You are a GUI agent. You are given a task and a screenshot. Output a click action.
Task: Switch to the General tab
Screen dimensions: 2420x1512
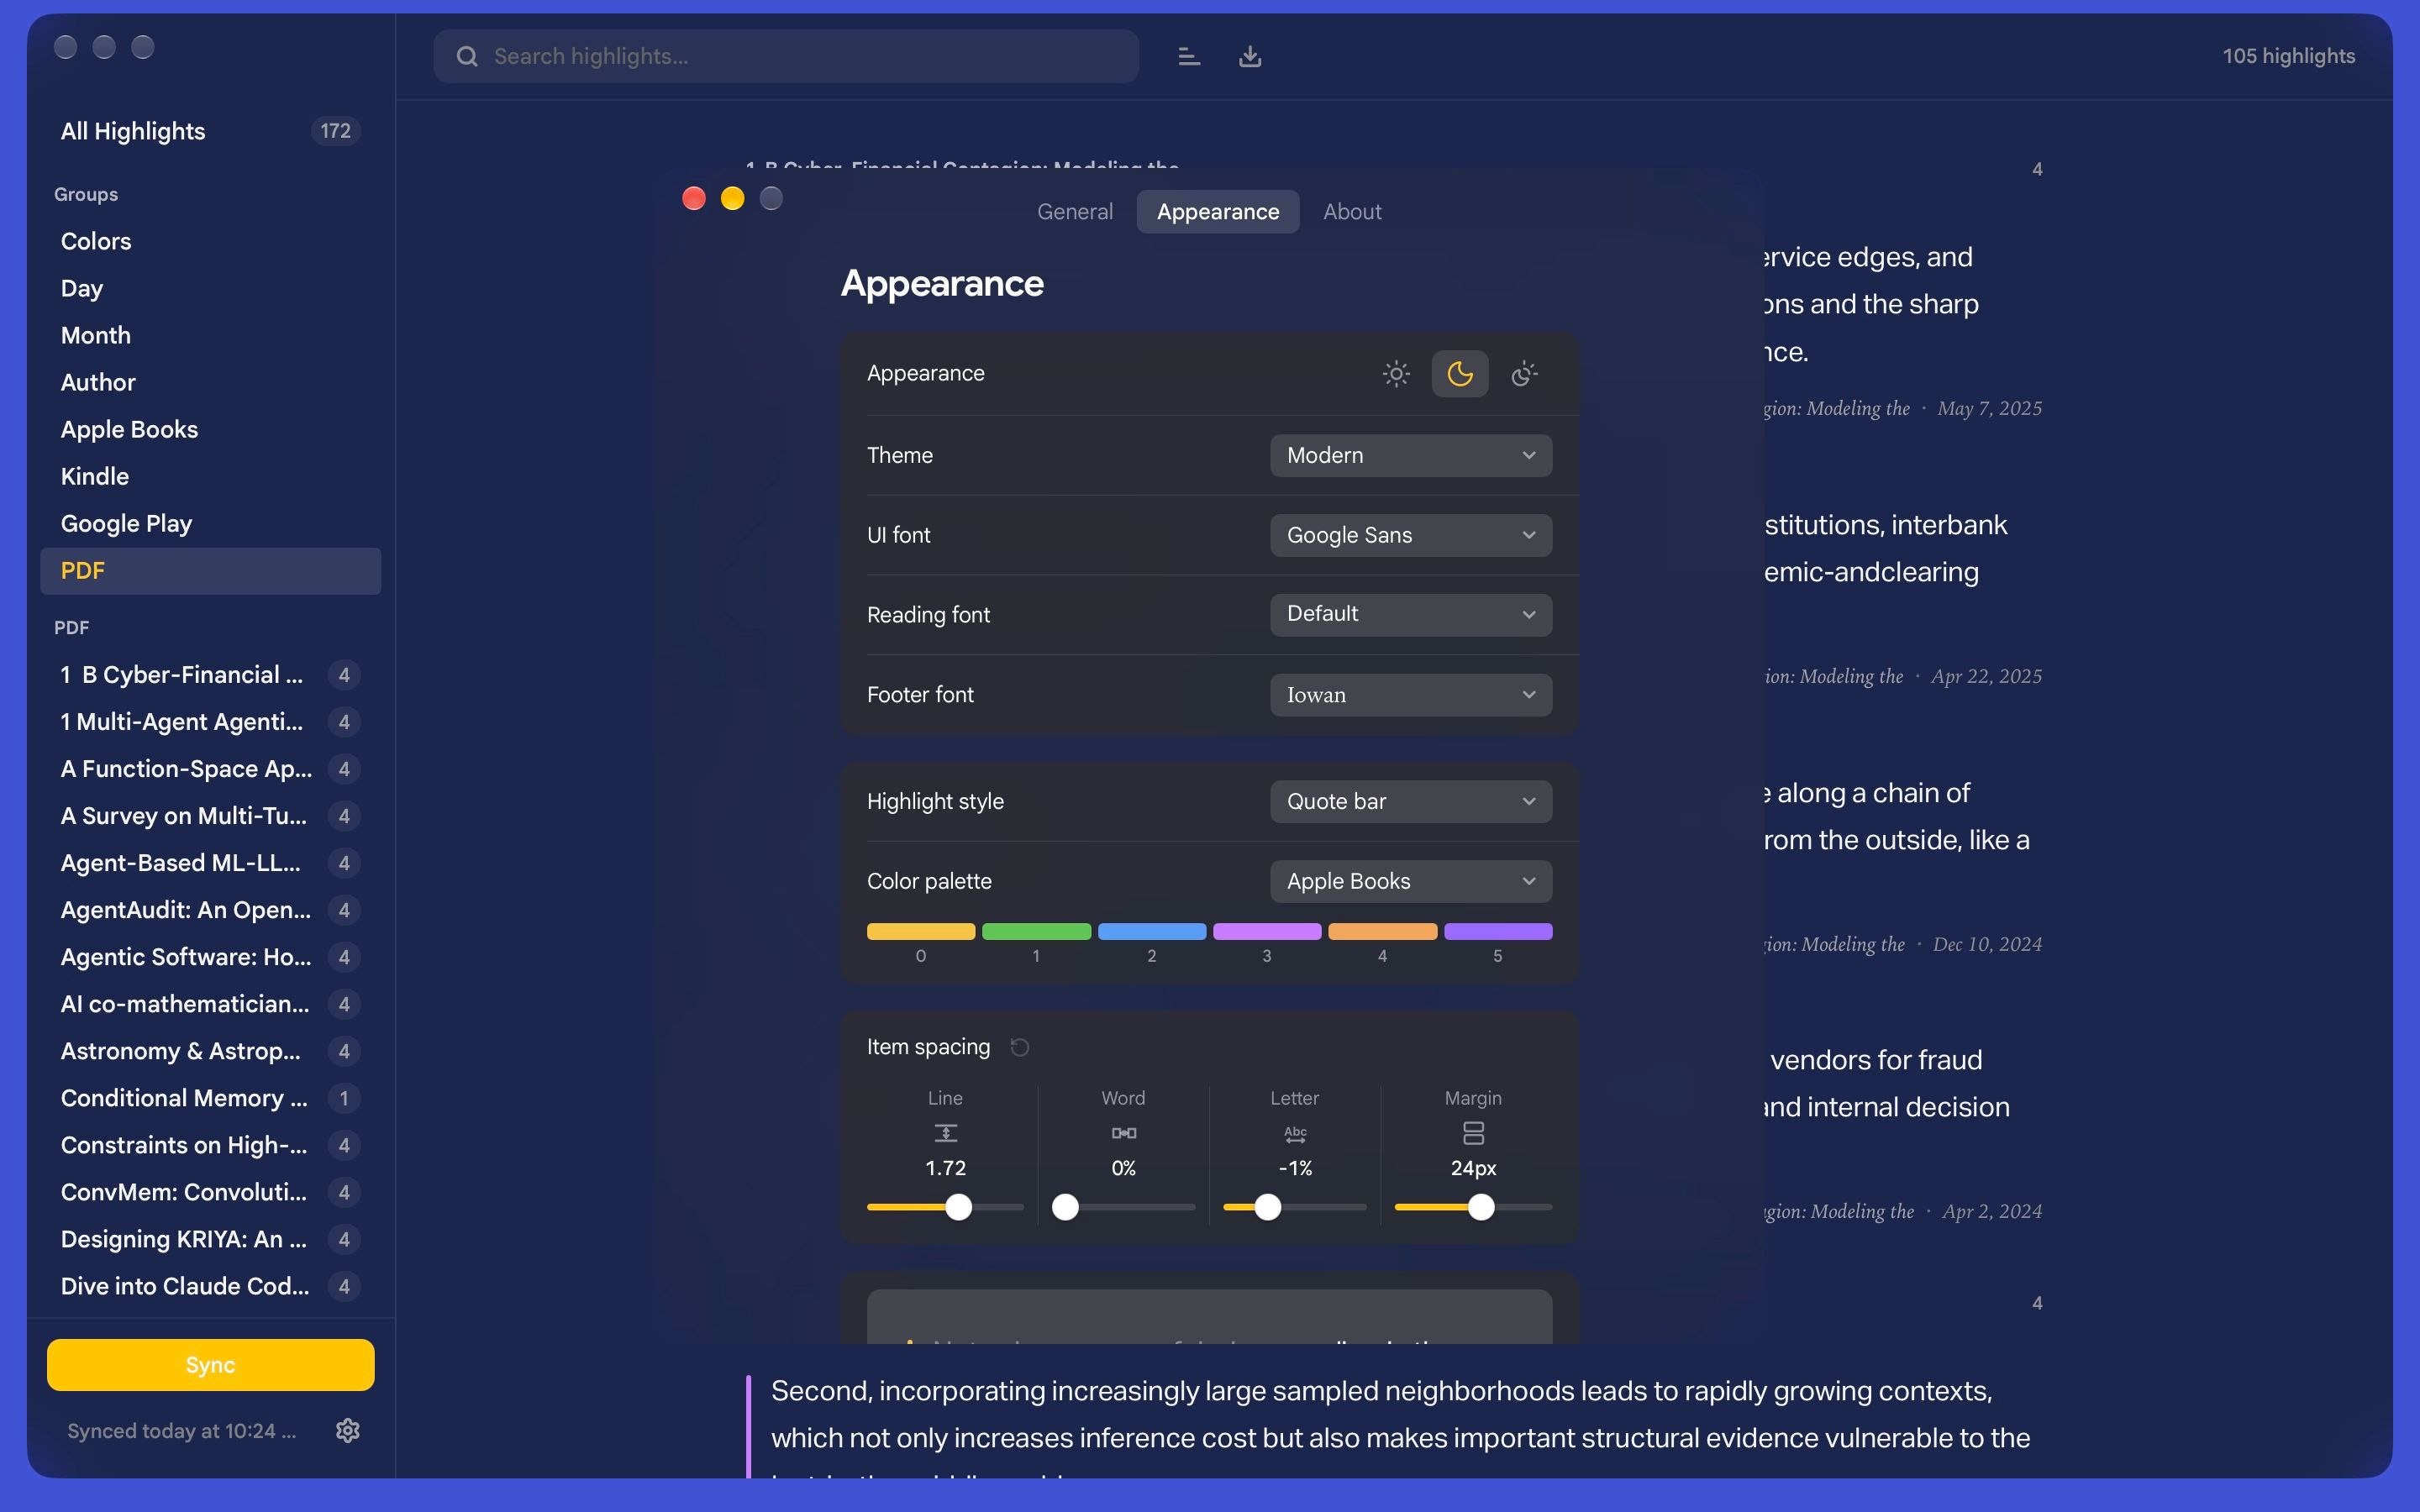click(x=1074, y=212)
